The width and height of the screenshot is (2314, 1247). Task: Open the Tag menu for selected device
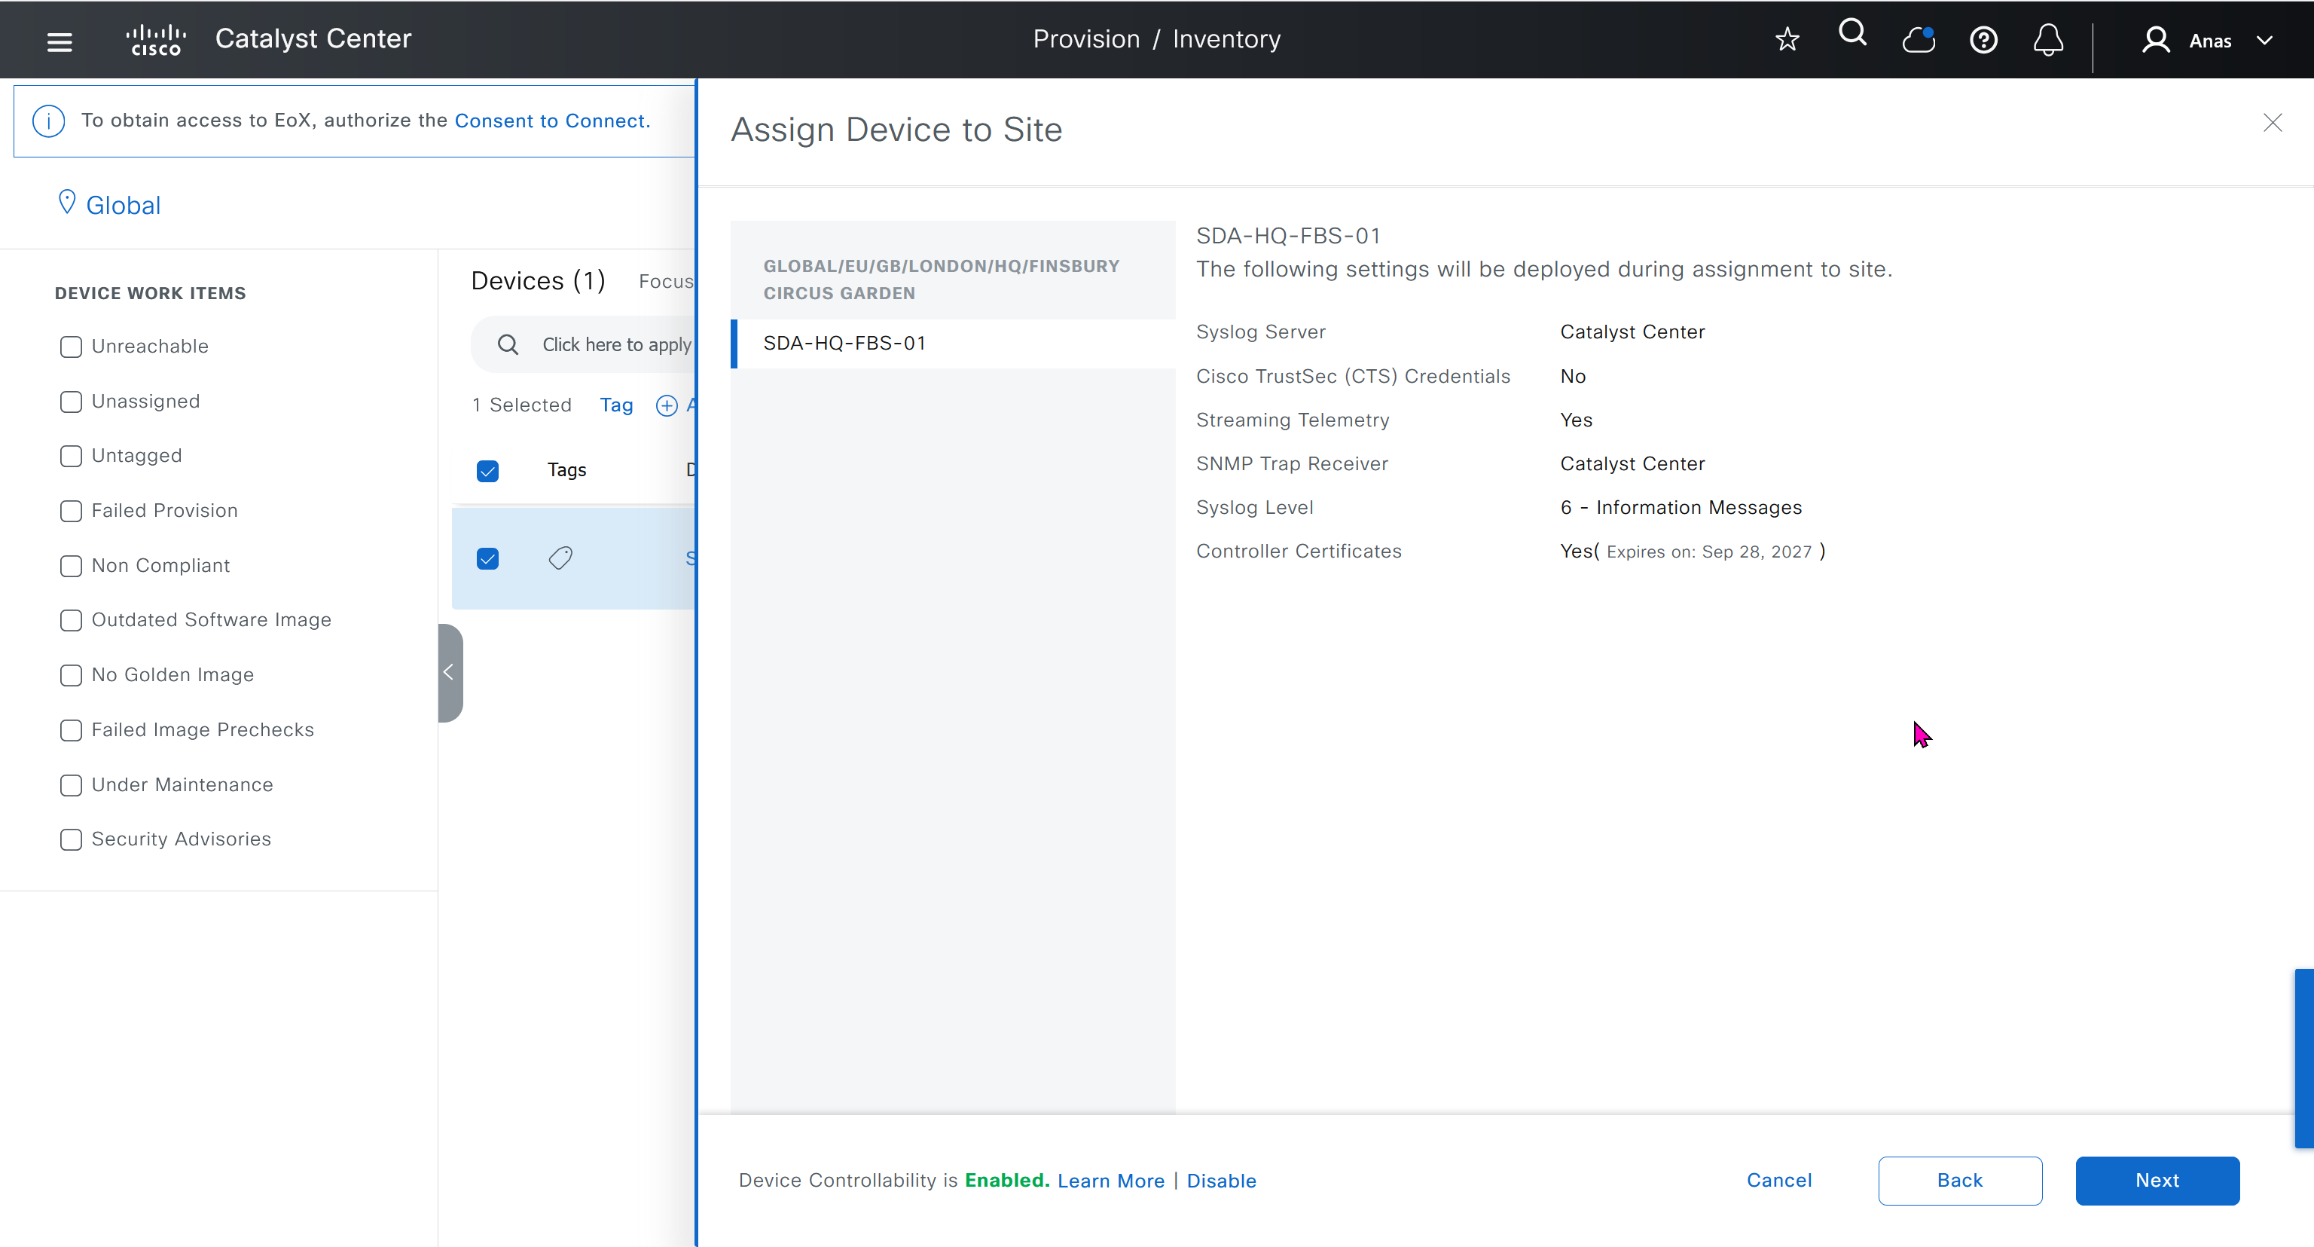pyautogui.click(x=616, y=405)
